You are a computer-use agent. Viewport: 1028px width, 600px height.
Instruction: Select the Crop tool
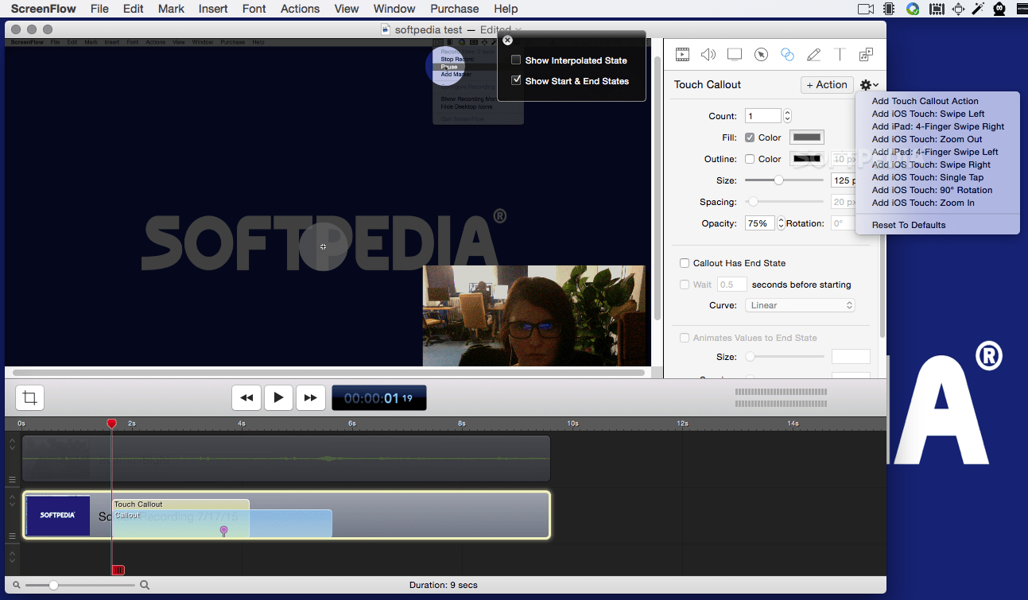click(29, 397)
